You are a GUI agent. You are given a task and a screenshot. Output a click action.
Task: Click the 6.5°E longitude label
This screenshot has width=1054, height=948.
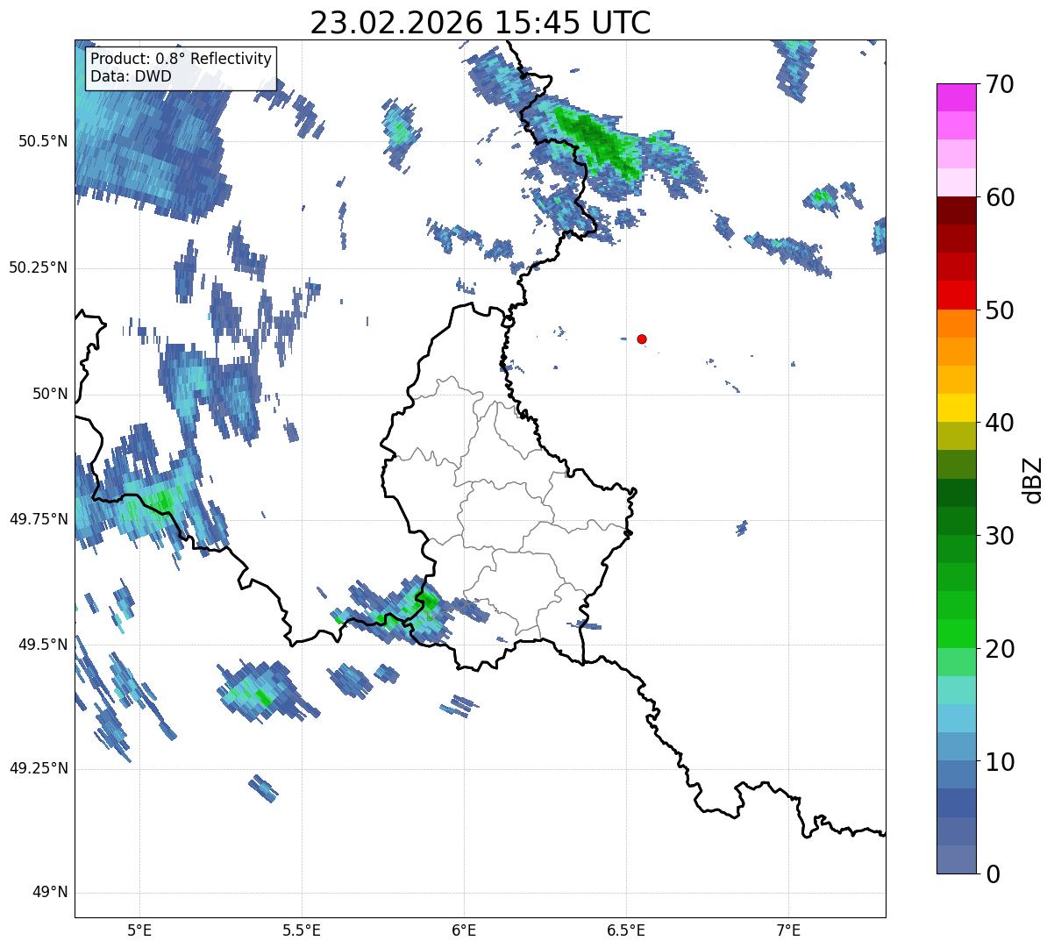626,930
